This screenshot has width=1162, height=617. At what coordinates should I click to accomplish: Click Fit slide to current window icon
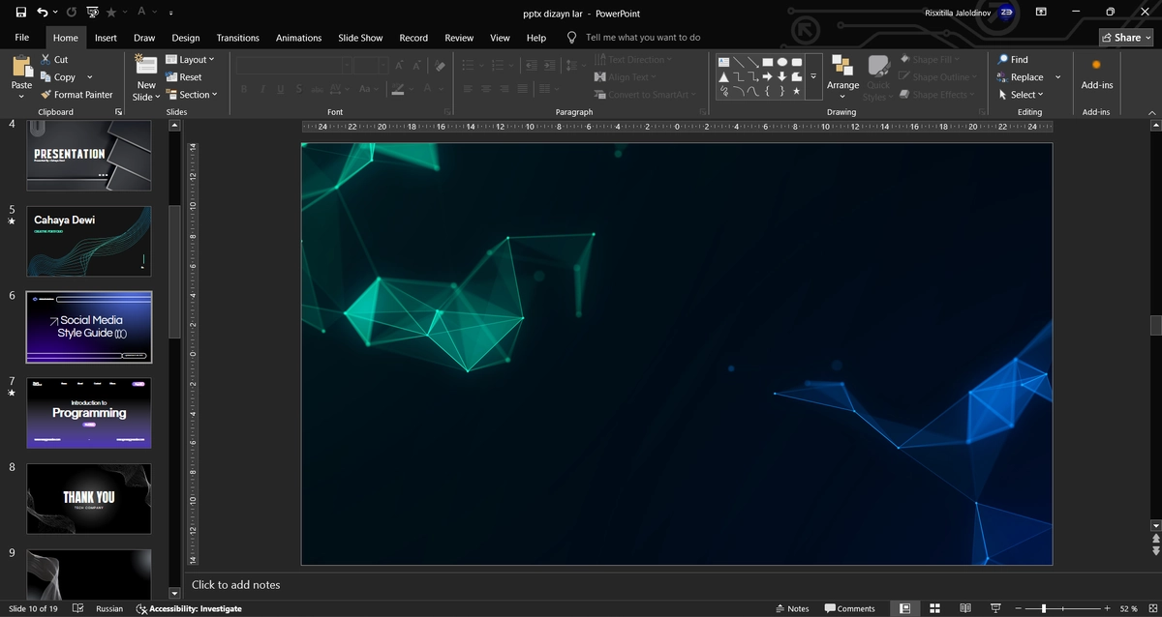[1152, 608]
